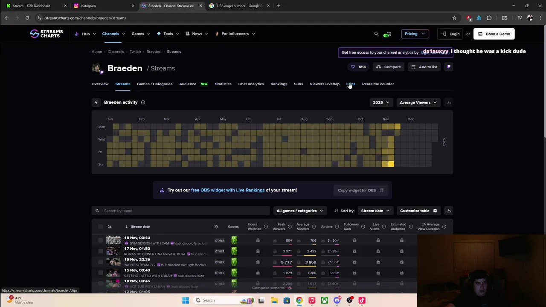
Task: Click Add to list button
Action: 424,67
